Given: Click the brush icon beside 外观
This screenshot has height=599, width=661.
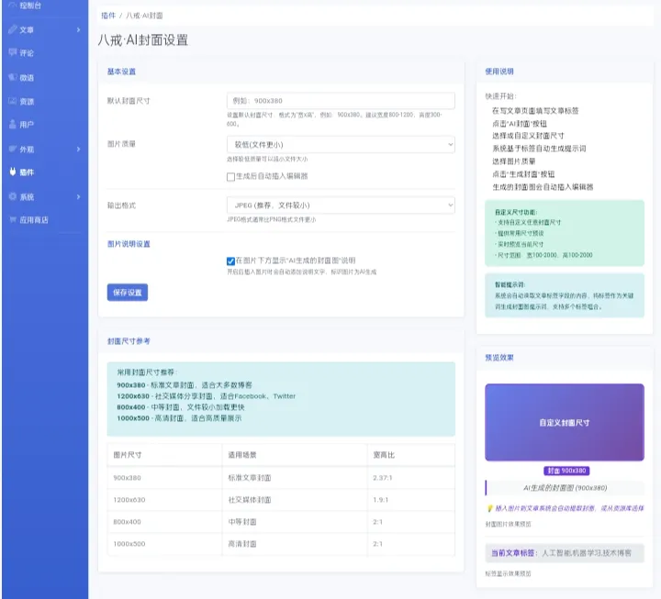Looking at the screenshot, I should (x=13, y=149).
